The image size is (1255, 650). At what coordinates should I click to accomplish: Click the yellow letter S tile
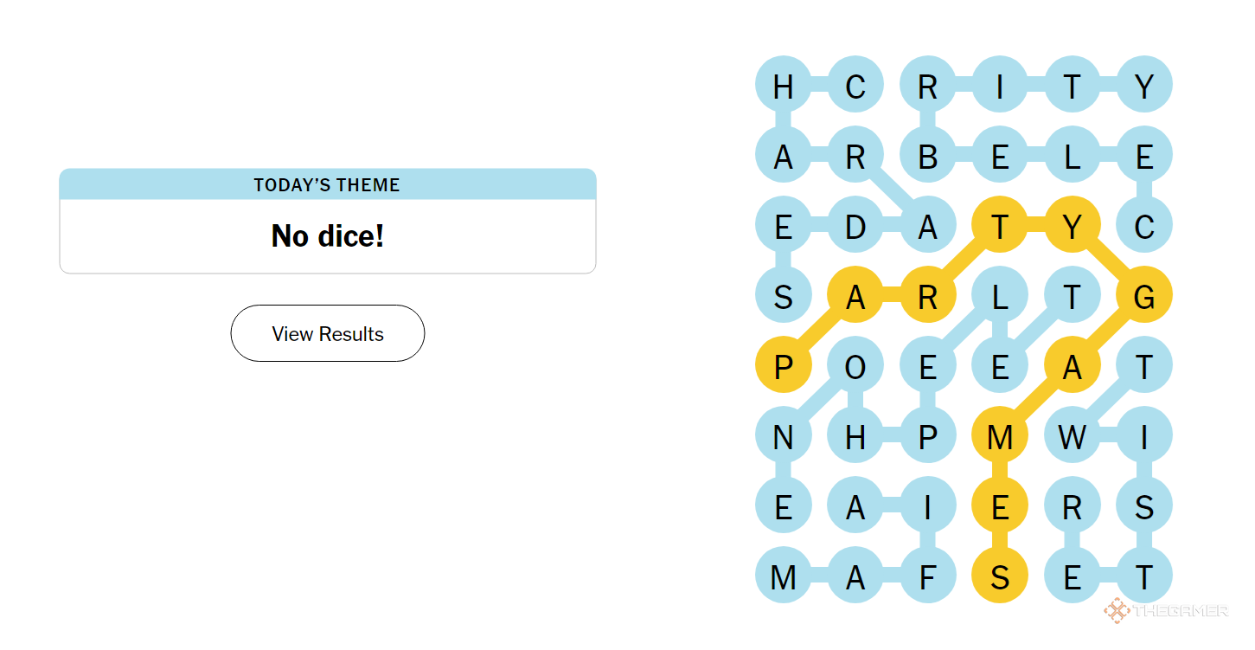tap(1000, 576)
